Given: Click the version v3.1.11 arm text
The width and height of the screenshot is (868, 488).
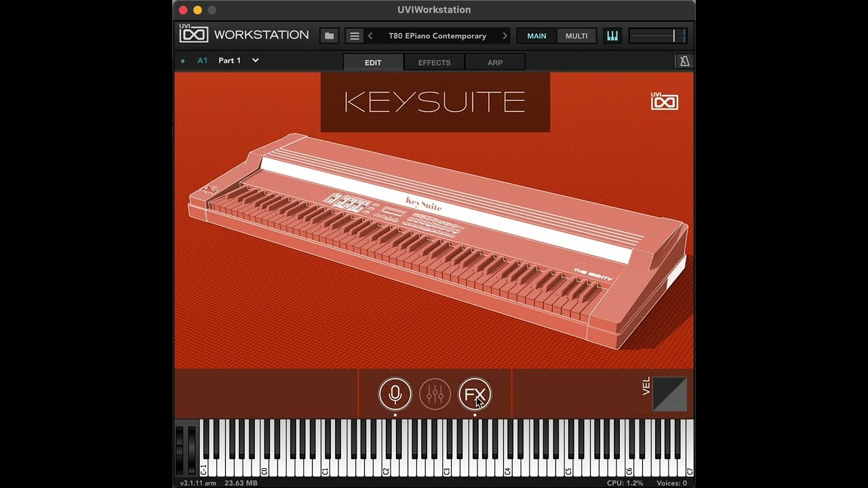Looking at the screenshot, I should click(x=198, y=483).
